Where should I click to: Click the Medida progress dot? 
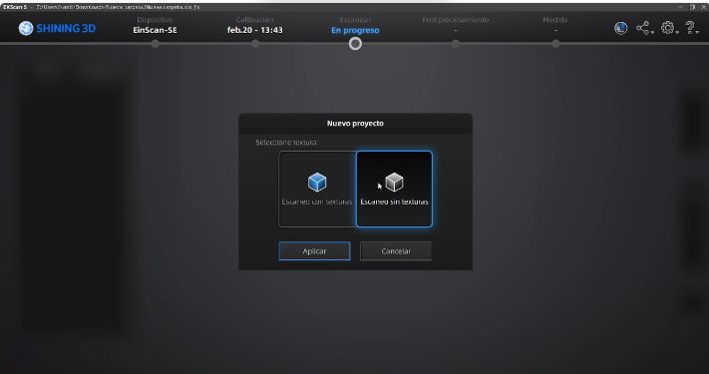click(x=555, y=44)
